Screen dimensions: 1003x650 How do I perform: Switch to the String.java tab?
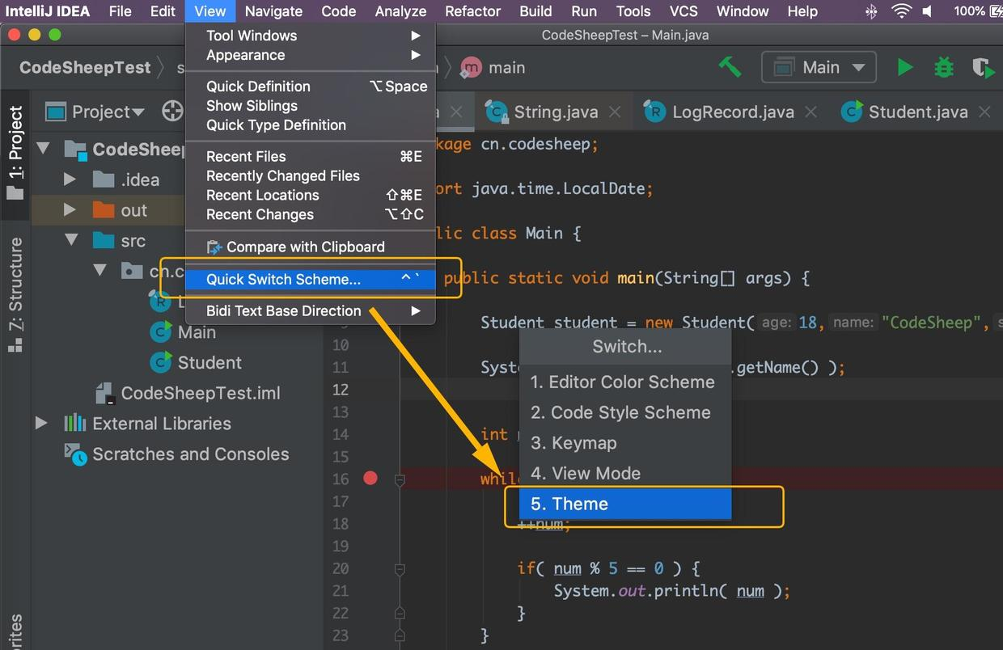coord(556,112)
